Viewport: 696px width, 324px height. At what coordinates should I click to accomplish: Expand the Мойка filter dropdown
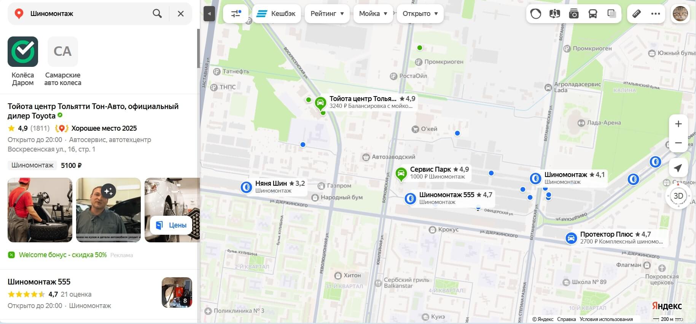click(373, 14)
